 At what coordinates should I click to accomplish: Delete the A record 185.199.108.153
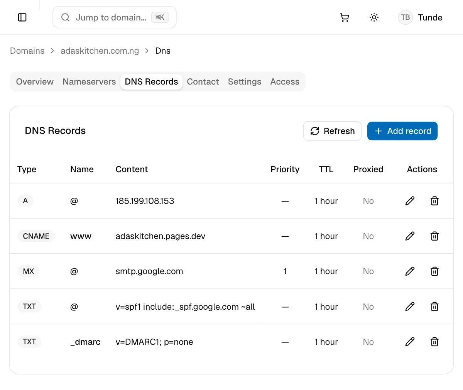pos(434,201)
